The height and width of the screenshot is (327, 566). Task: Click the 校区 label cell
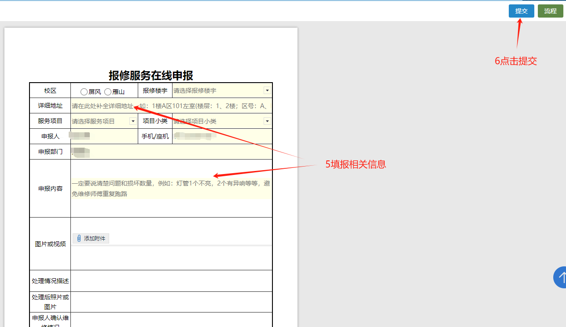pyautogui.click(x=50, y=91)
